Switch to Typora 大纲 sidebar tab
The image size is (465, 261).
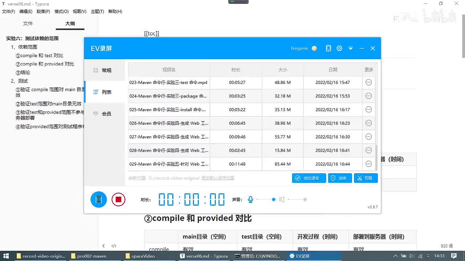point(70,24)
